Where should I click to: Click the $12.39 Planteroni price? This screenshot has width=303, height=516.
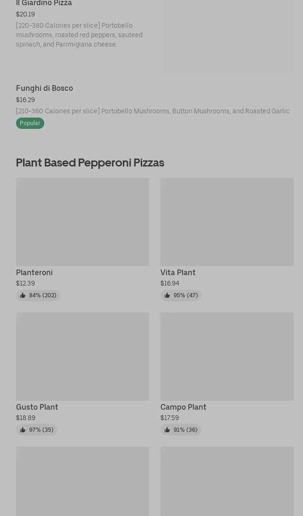click(x=25, y=284)
